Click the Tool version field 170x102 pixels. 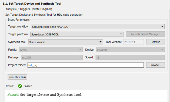(134, 42)
